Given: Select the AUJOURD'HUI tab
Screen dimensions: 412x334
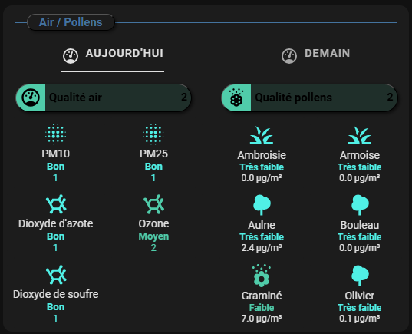Looking at the screenshot, I should pyautogui.click(x=113, y=54).
